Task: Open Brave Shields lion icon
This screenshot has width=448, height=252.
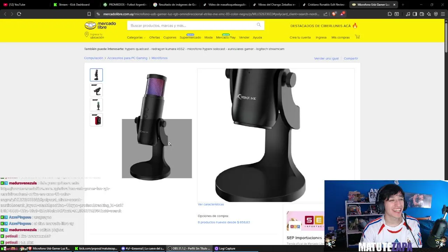Action: [x=334, y=14]
